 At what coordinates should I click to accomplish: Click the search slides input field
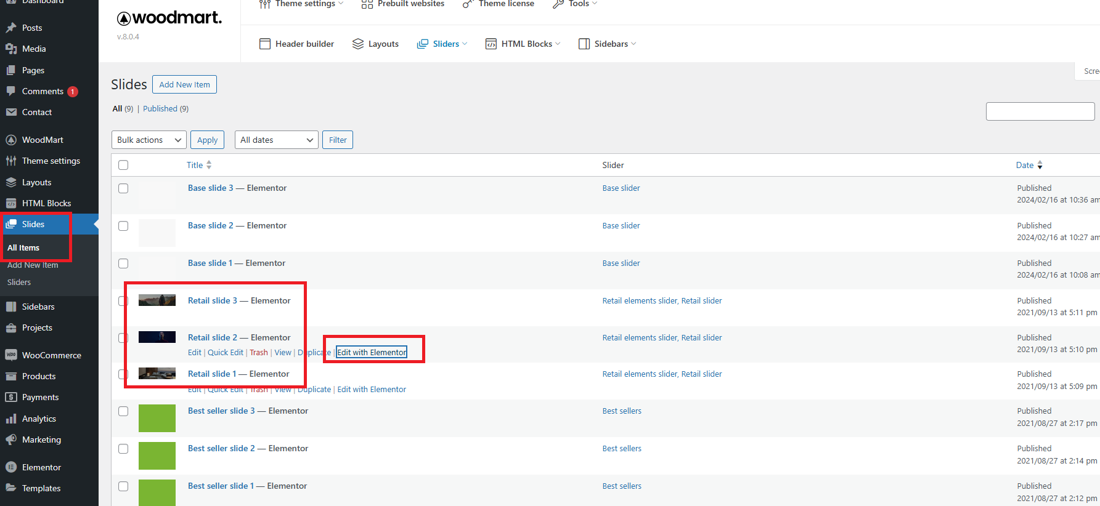[x=1040, y=111]
